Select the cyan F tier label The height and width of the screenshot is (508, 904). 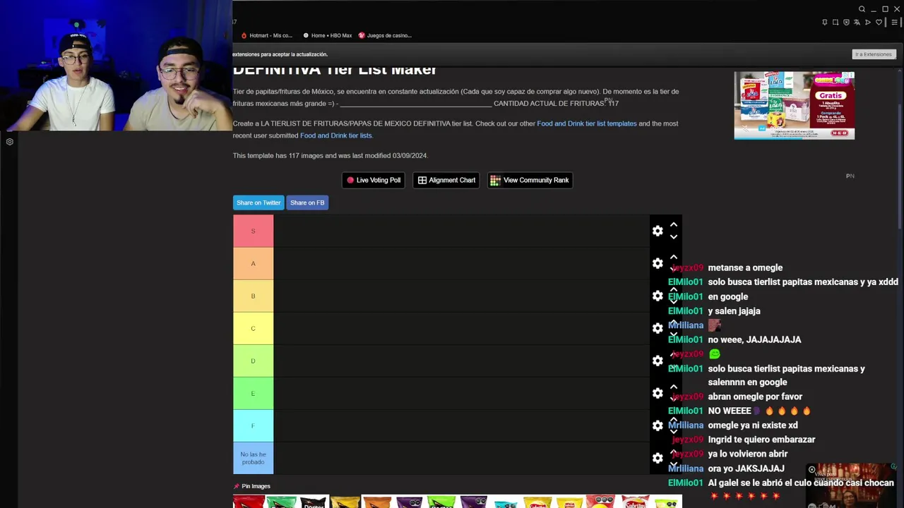click(253, 425)
